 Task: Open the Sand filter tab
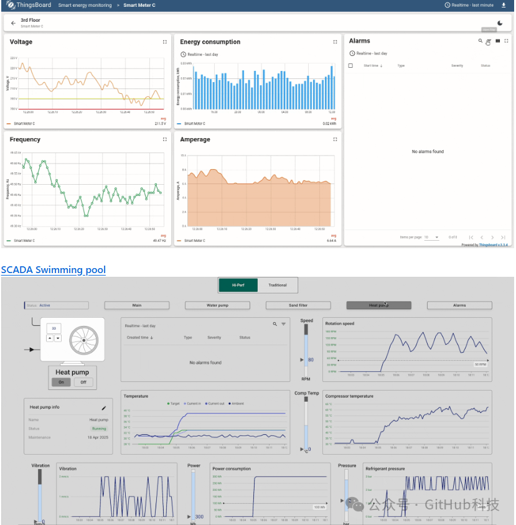pos(298,305)
